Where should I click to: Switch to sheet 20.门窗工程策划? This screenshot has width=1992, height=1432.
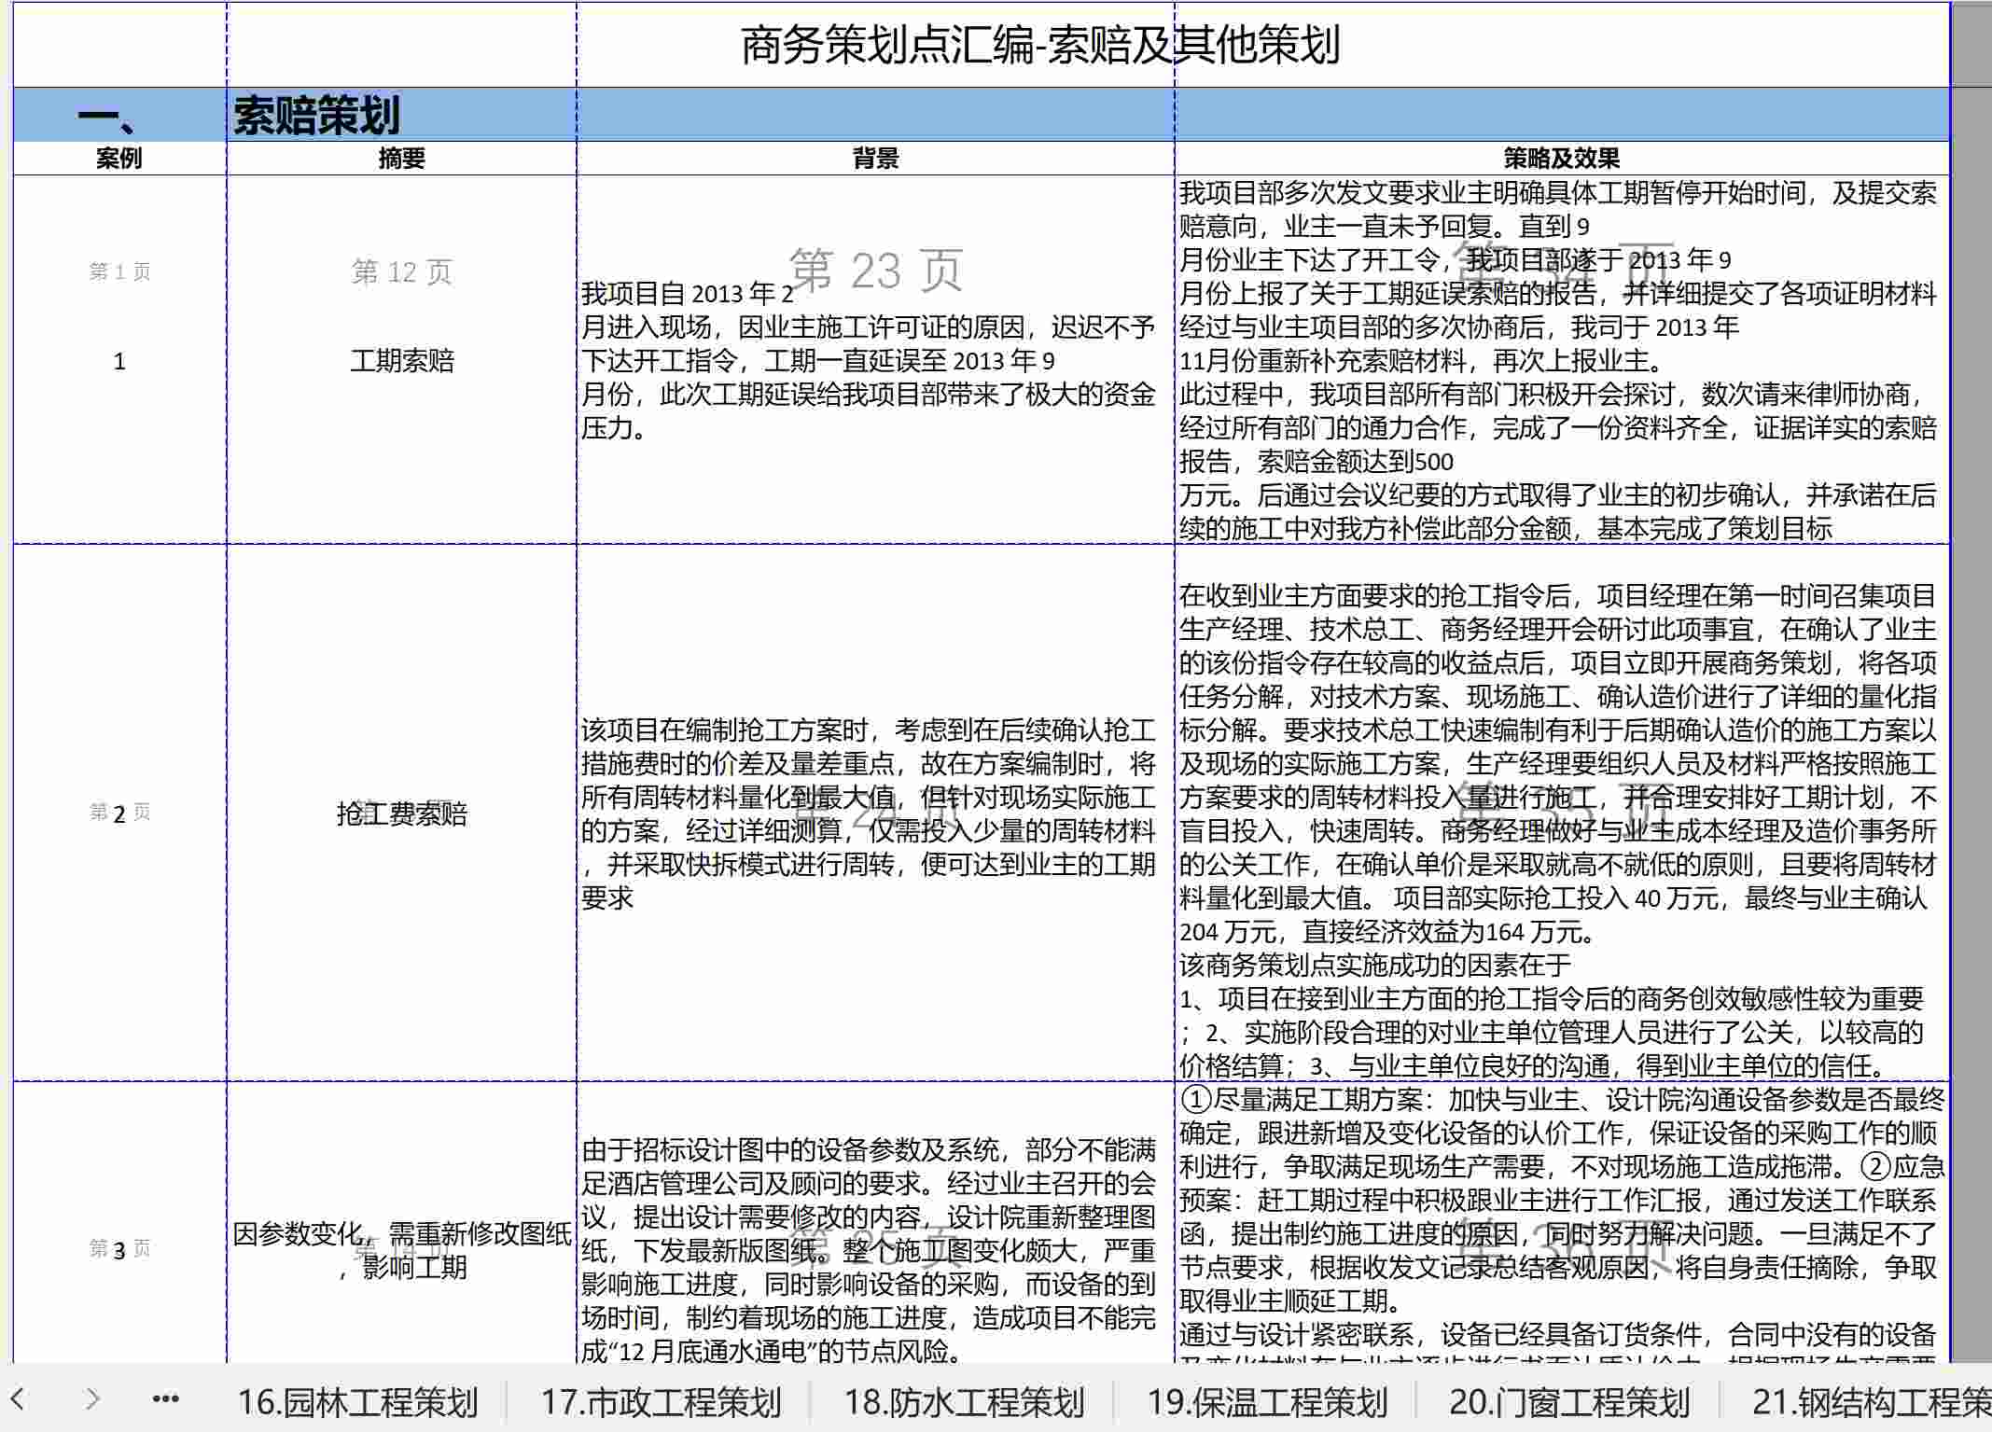[1569, 1401]
